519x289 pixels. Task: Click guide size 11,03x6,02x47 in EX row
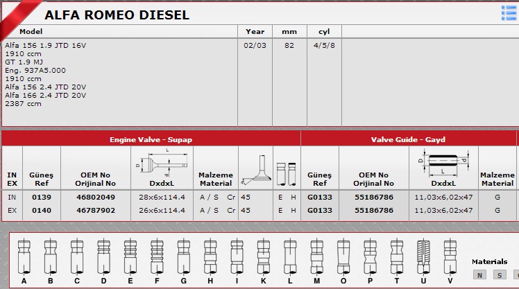pos(443,211)
